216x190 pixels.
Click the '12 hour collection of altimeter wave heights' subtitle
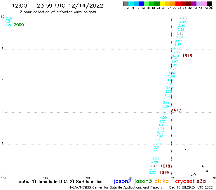57,12
